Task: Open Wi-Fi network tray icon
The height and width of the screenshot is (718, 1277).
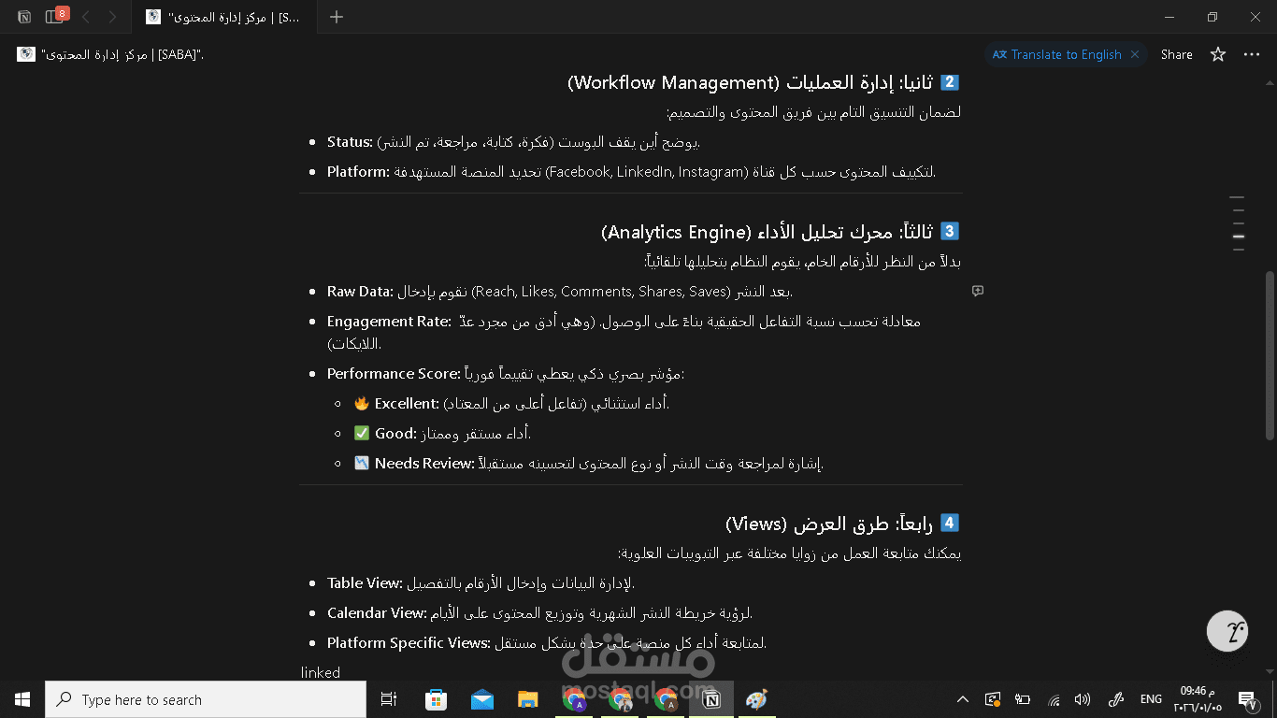Action: point(1054,699)
